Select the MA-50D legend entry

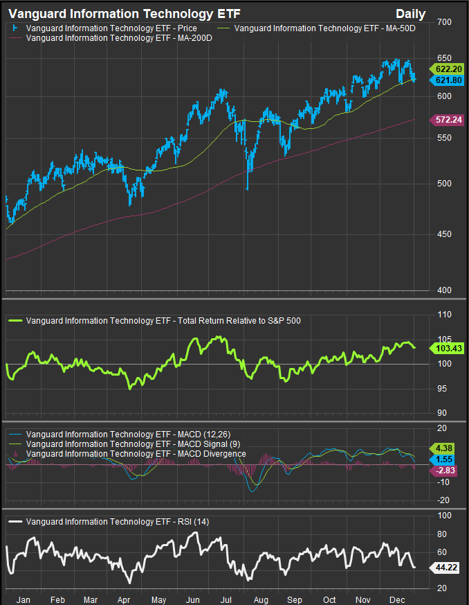(324, 28)
